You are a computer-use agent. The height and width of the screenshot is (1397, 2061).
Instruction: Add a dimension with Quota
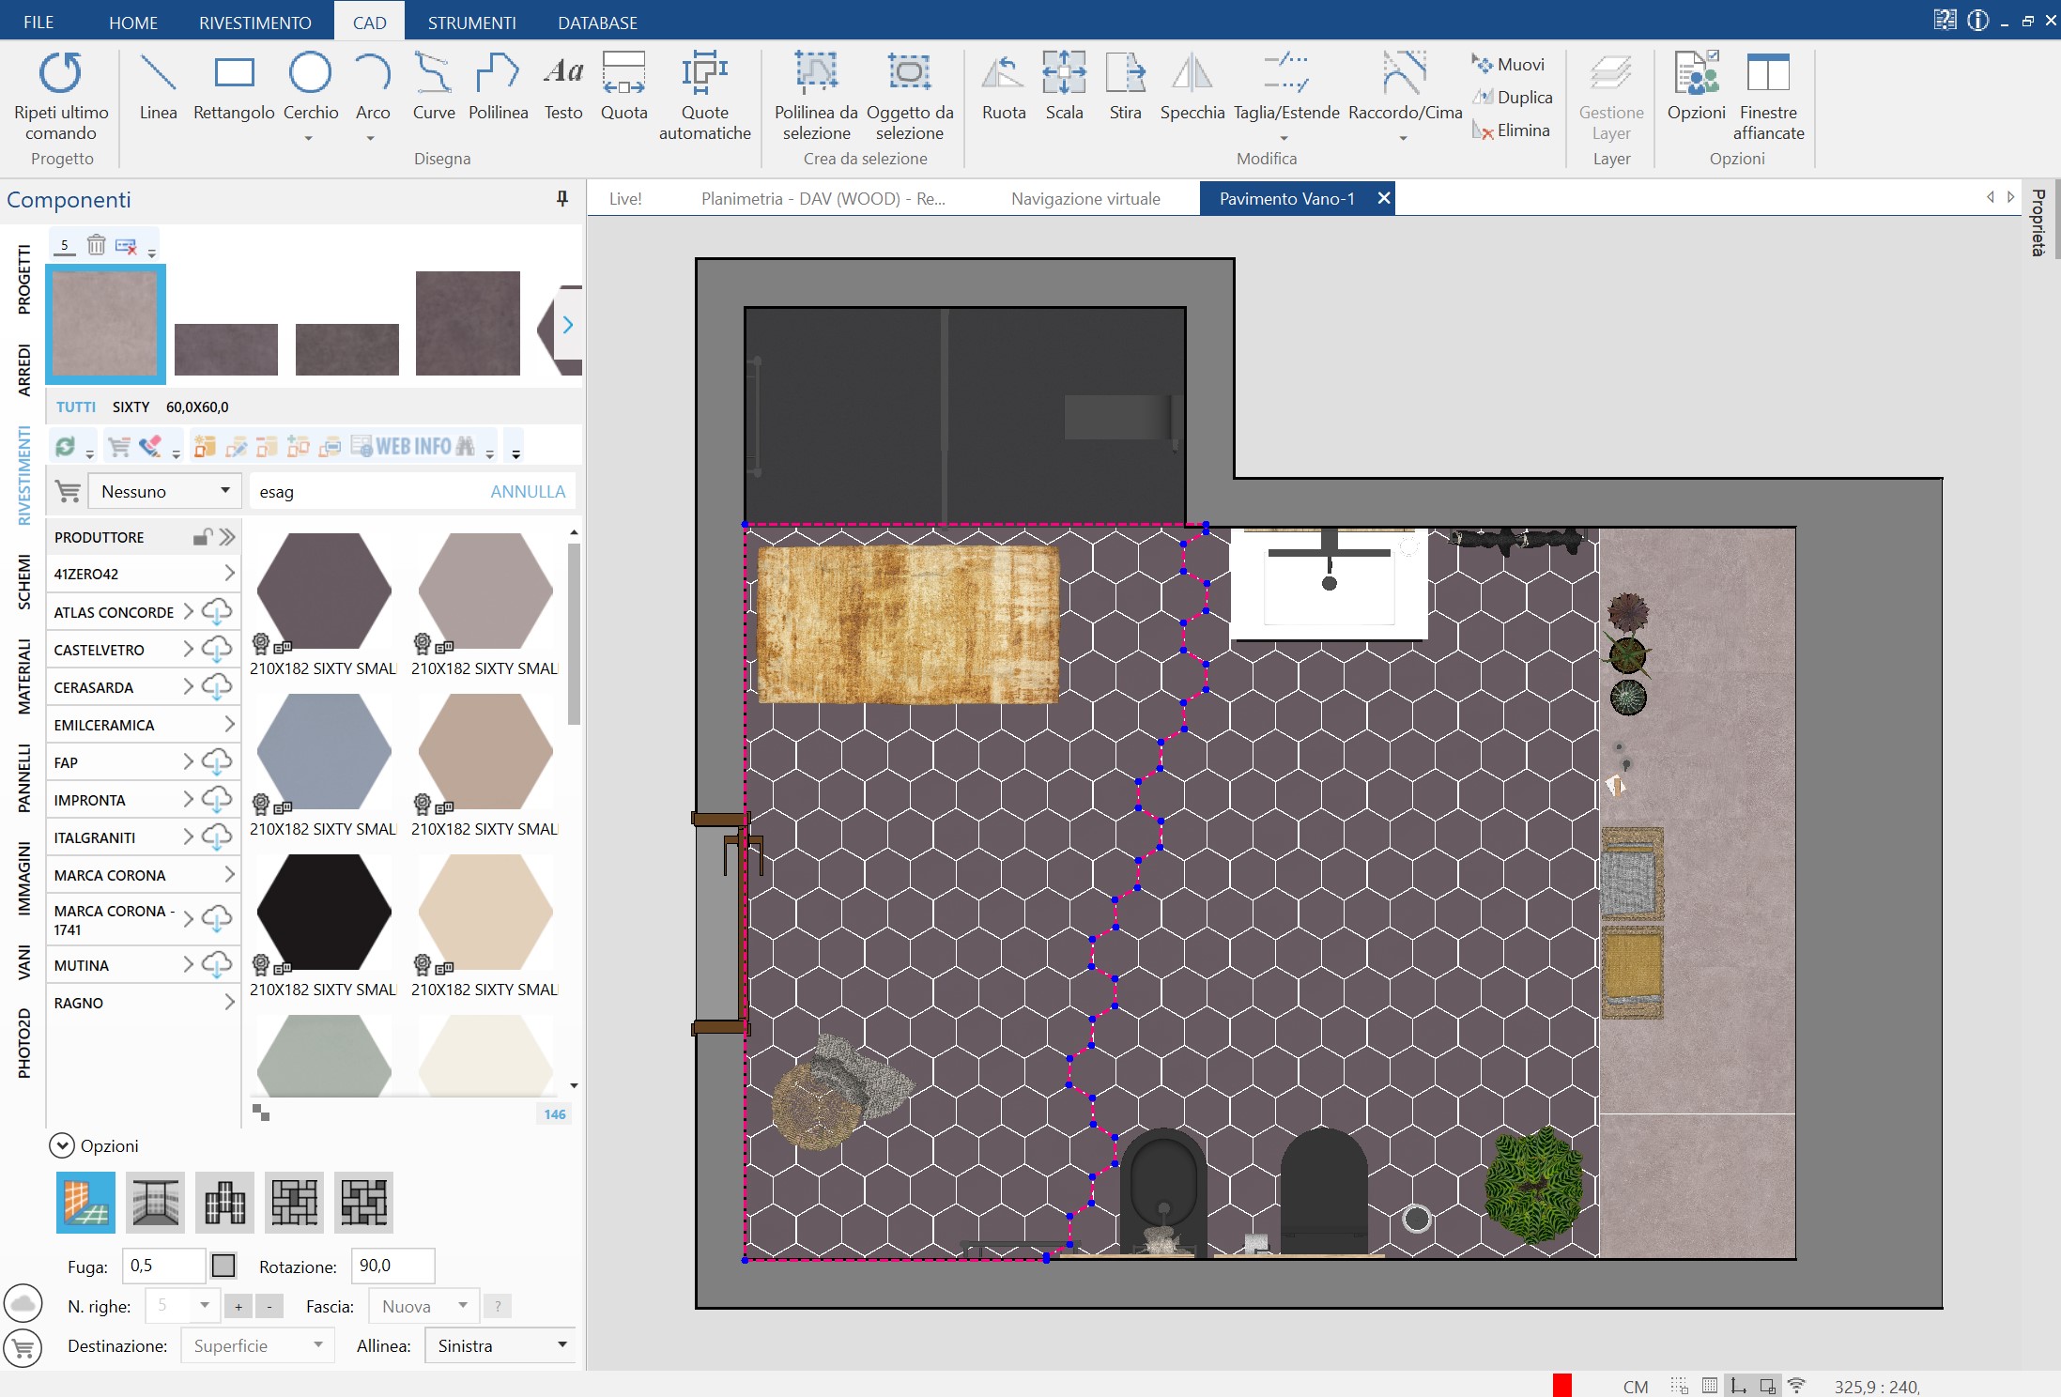click(624, 87)
